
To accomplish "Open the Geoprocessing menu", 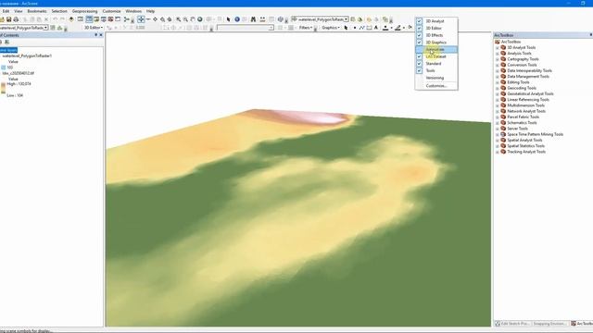I will 84,11.
